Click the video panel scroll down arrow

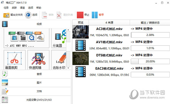pyautogui.click(x=68, y=68)
